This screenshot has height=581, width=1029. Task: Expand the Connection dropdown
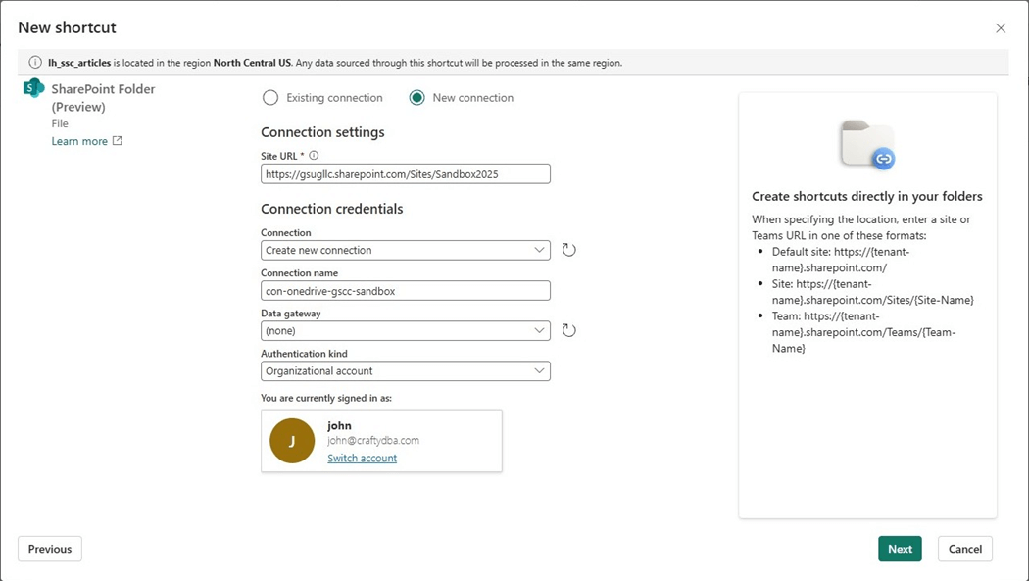(x=406, y=250)
